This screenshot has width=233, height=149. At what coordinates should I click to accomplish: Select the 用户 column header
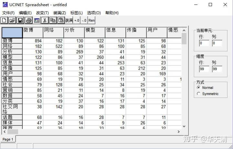pyautogui.click(x=157, y=33)
